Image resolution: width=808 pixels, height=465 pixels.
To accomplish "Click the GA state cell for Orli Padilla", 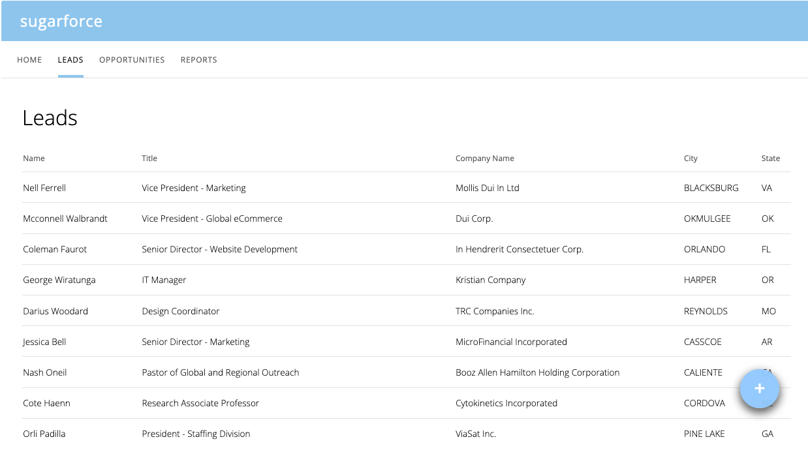I will [768, 434].
